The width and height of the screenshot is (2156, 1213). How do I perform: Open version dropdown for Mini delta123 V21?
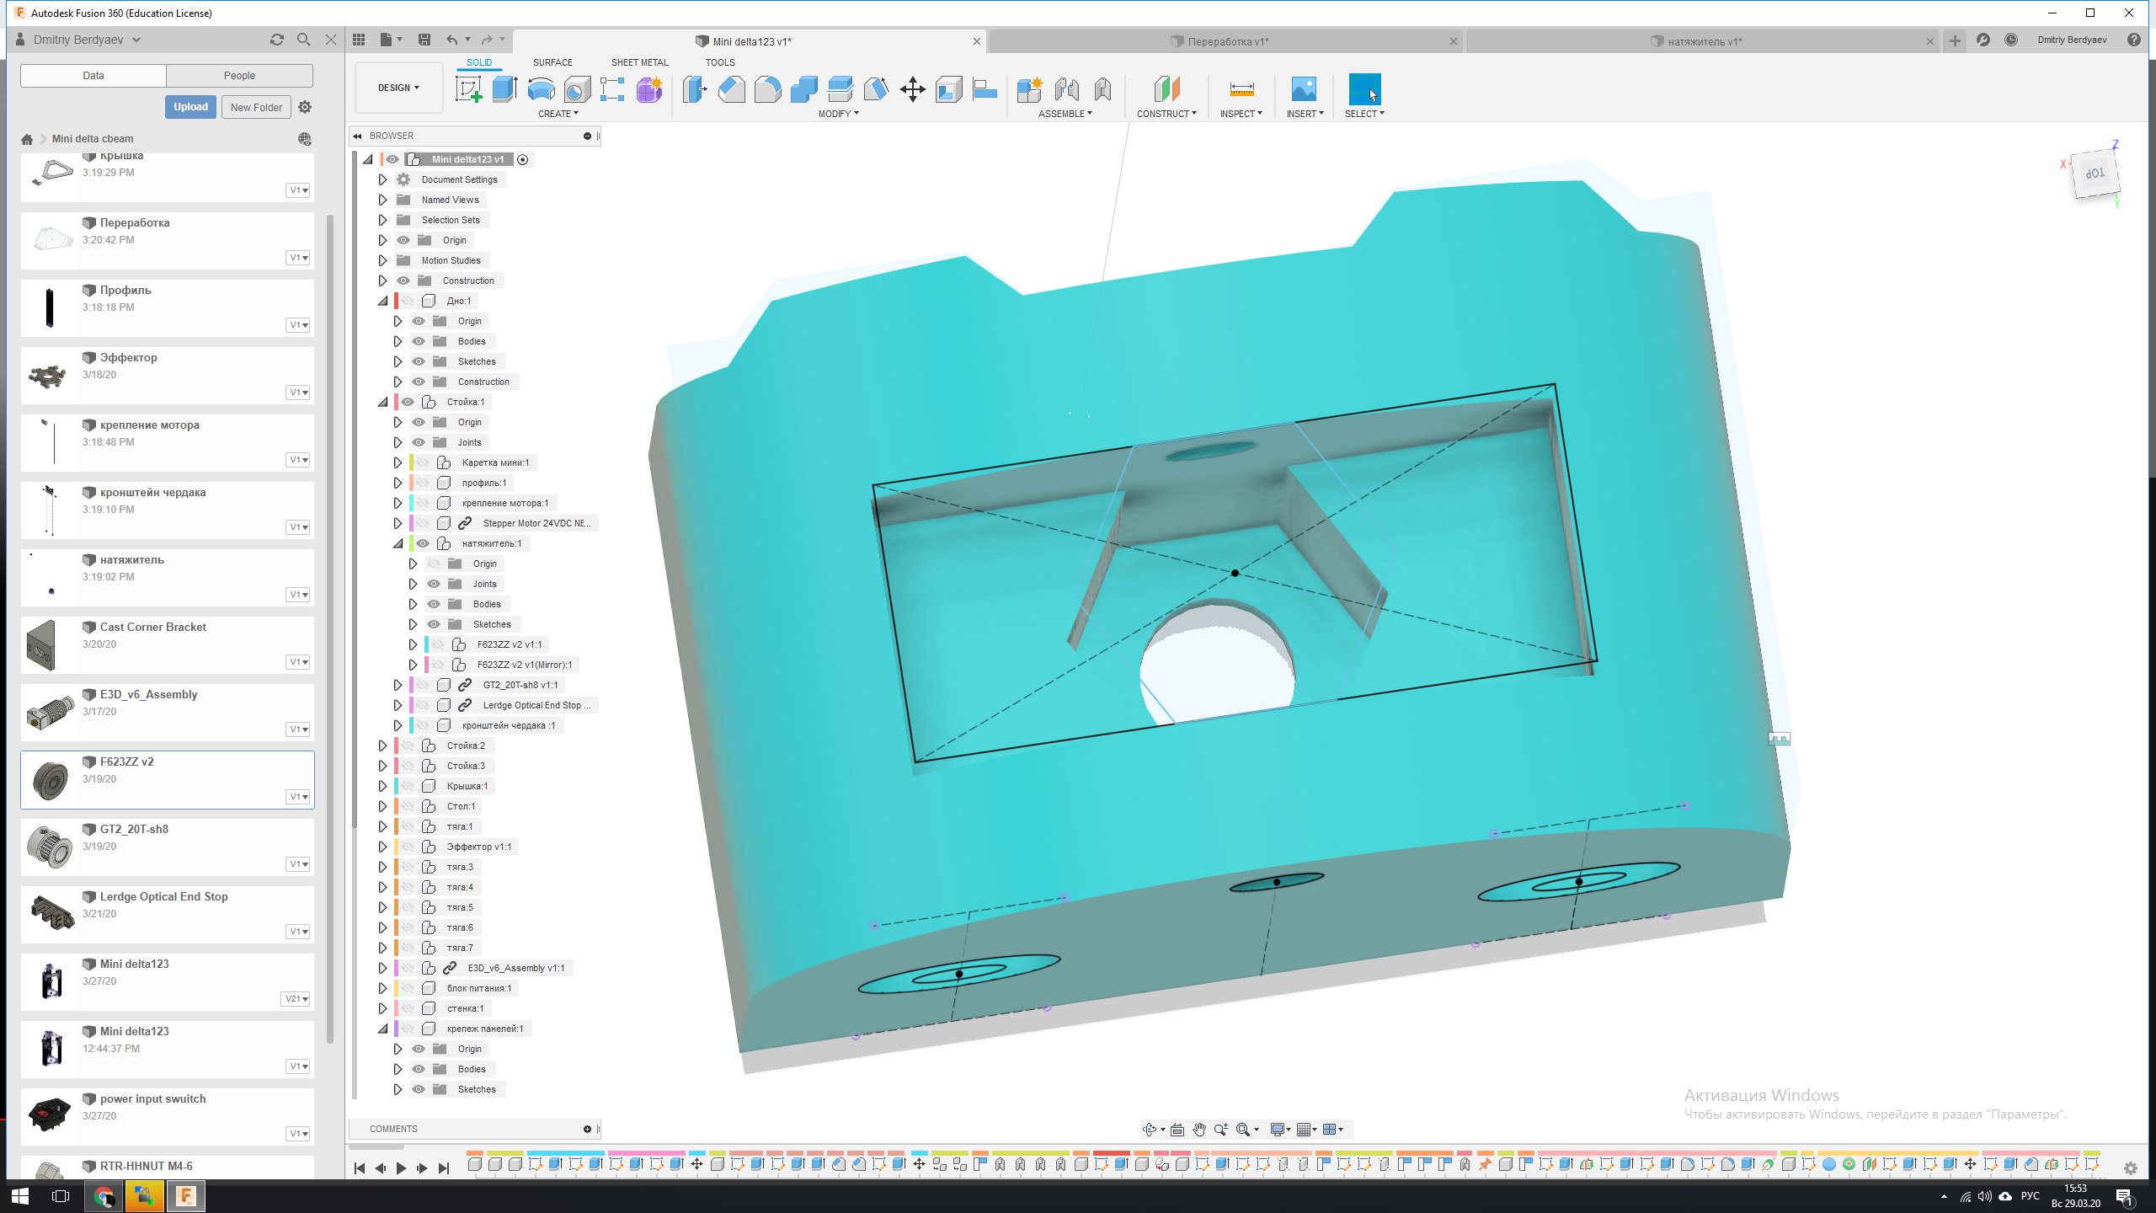click(x=296, y=999)
